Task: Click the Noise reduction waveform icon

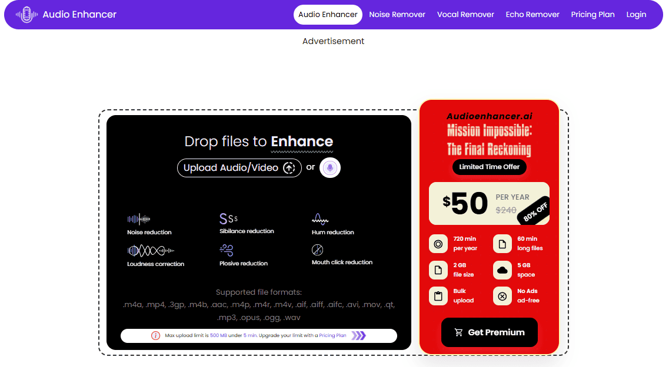Action: point(139,219)
